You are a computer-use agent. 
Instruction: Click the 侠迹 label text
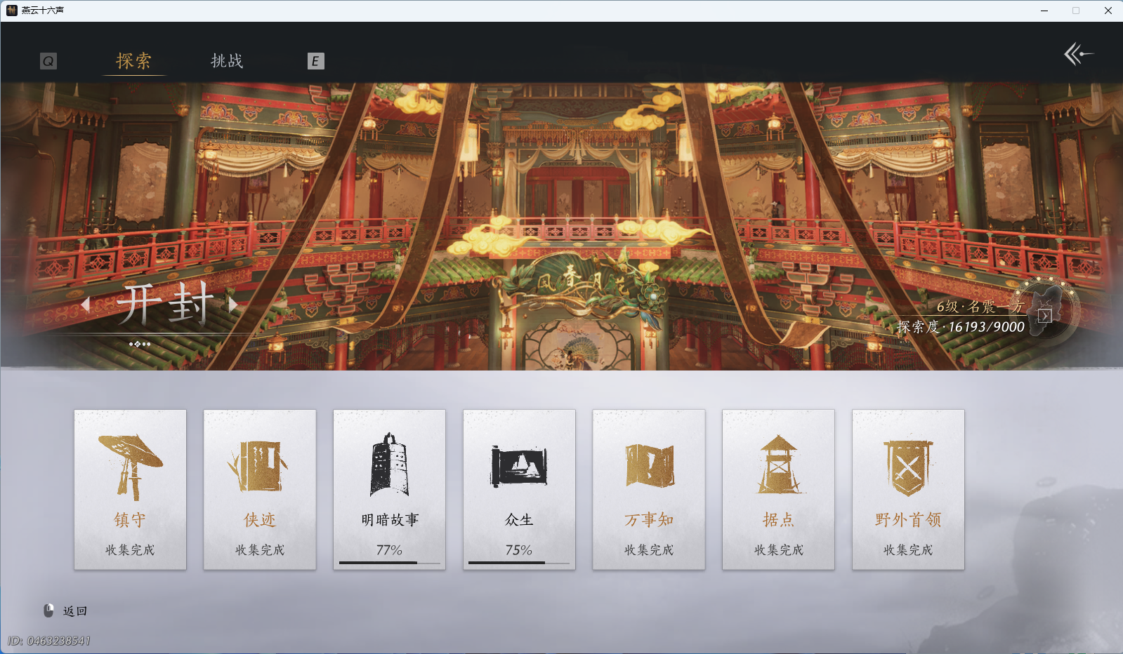[259, 520]
